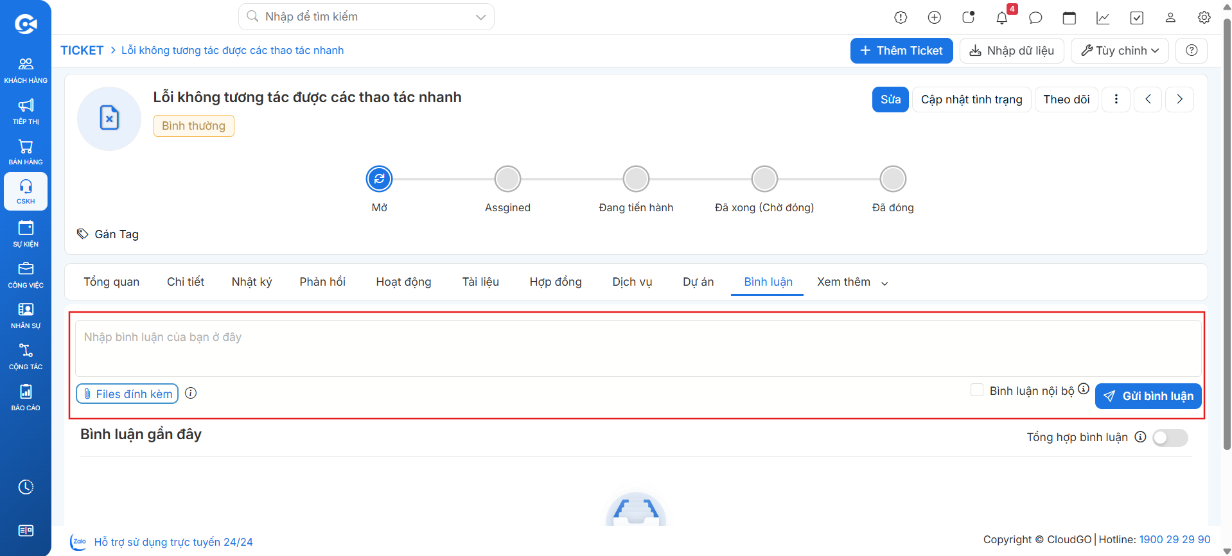Image resolution: width=1232 pixels, height=556 pixels.
Task: Open the Khách hàng sidebar module
Action: 26,70
